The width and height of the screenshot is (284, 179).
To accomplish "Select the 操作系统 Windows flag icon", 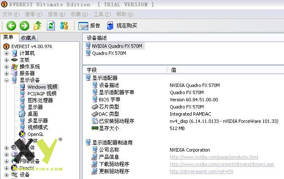I will pyautogui.click(x=14, y=67).
